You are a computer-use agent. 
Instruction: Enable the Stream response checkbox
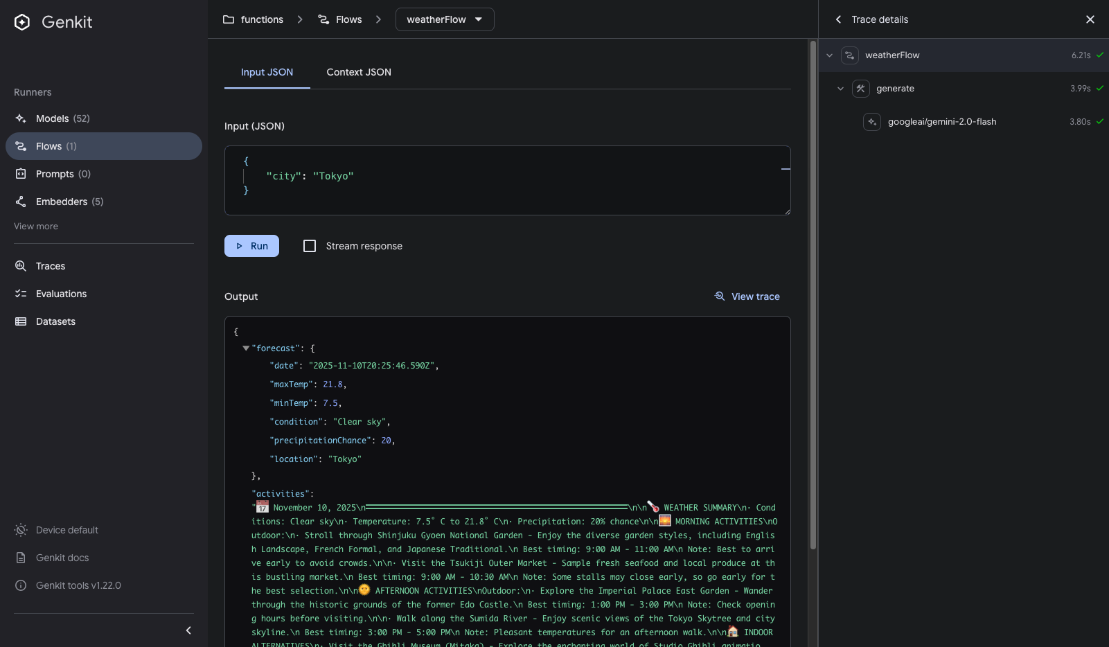pos(309,245)
